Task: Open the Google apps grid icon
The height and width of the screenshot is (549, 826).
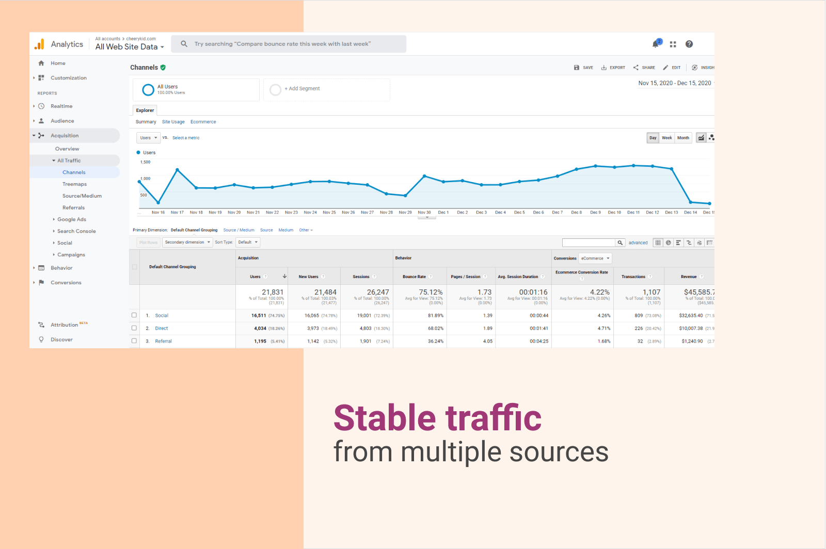Action: (x=673, y=44)
